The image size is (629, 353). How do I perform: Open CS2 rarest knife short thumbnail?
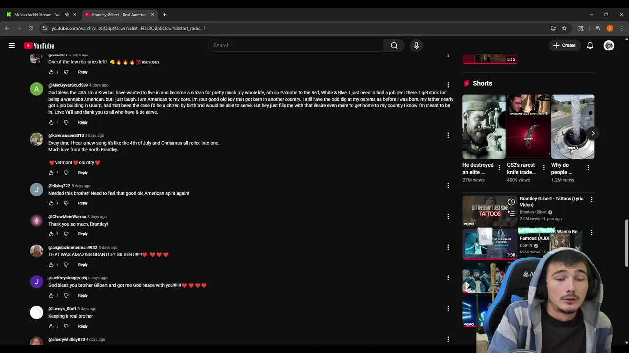coord(528,126)
